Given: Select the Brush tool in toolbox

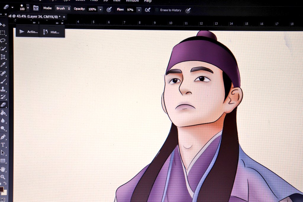Looking at the screenshot, I should tap(3, 81).
